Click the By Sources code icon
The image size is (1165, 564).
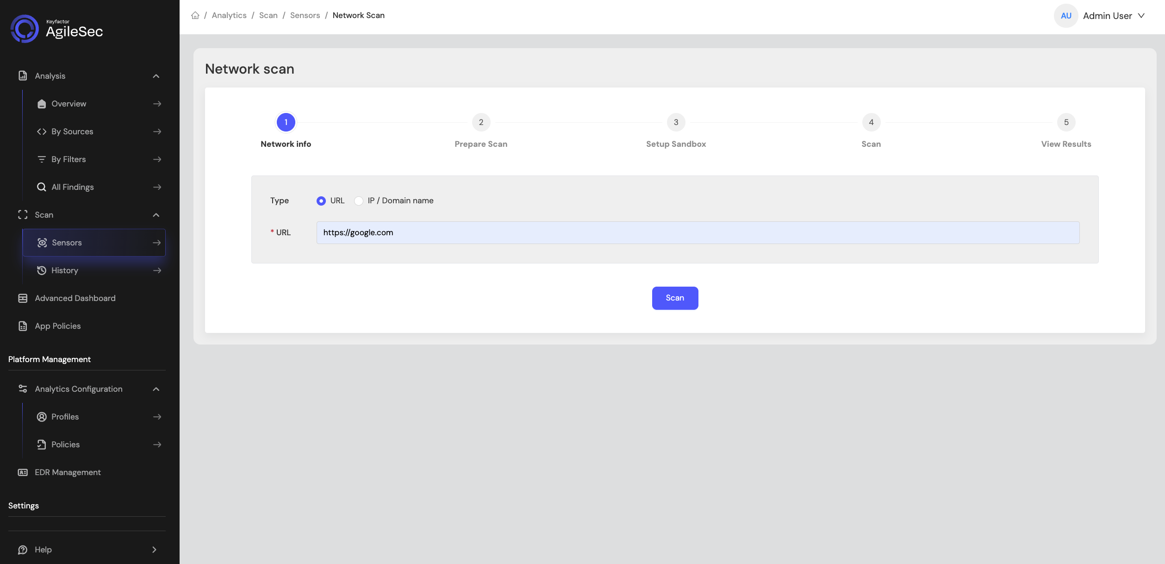[x=42, y=132]
